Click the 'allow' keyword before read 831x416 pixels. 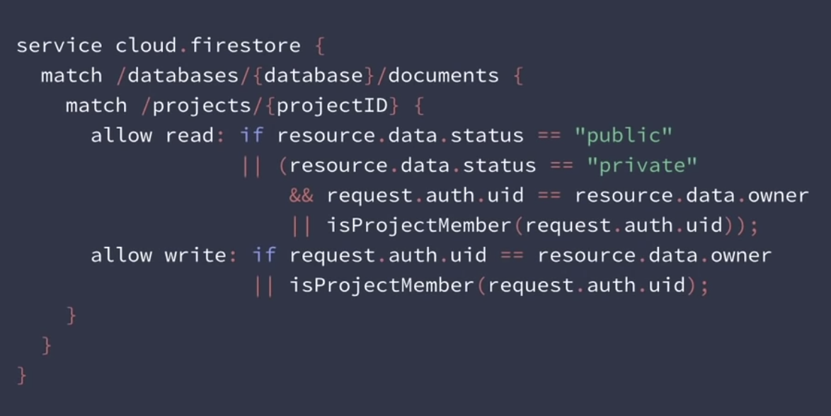coord(121,135)
